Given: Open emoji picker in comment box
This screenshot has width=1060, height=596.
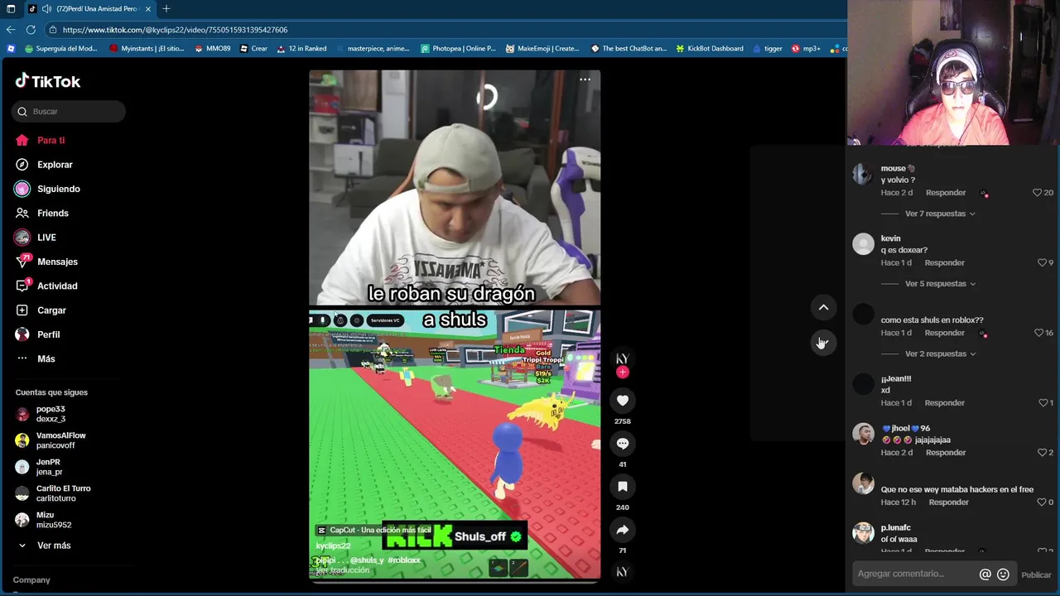Looking at the screenshot, I should pos(1003,574).
